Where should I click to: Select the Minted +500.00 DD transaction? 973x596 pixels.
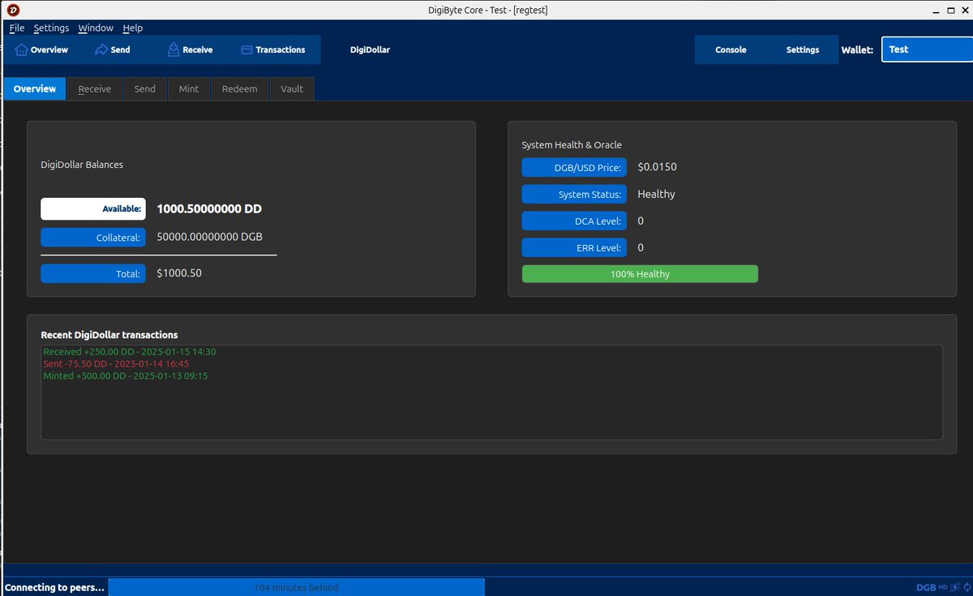coord(126,376)
